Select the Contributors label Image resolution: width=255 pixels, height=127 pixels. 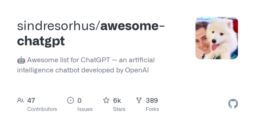42,109
